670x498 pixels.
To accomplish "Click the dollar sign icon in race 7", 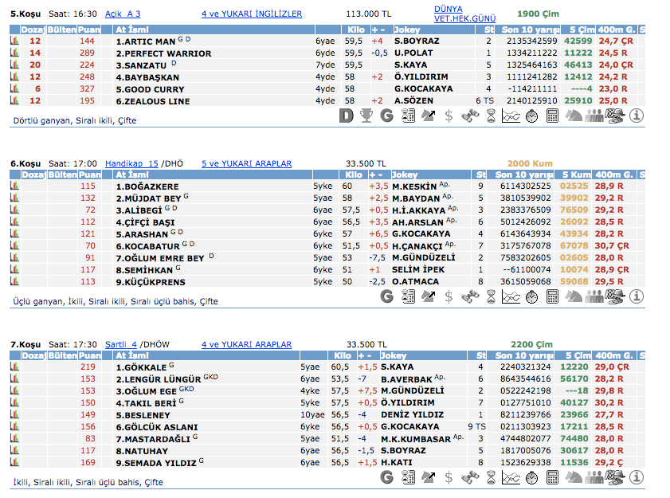I will click(449, 477).
